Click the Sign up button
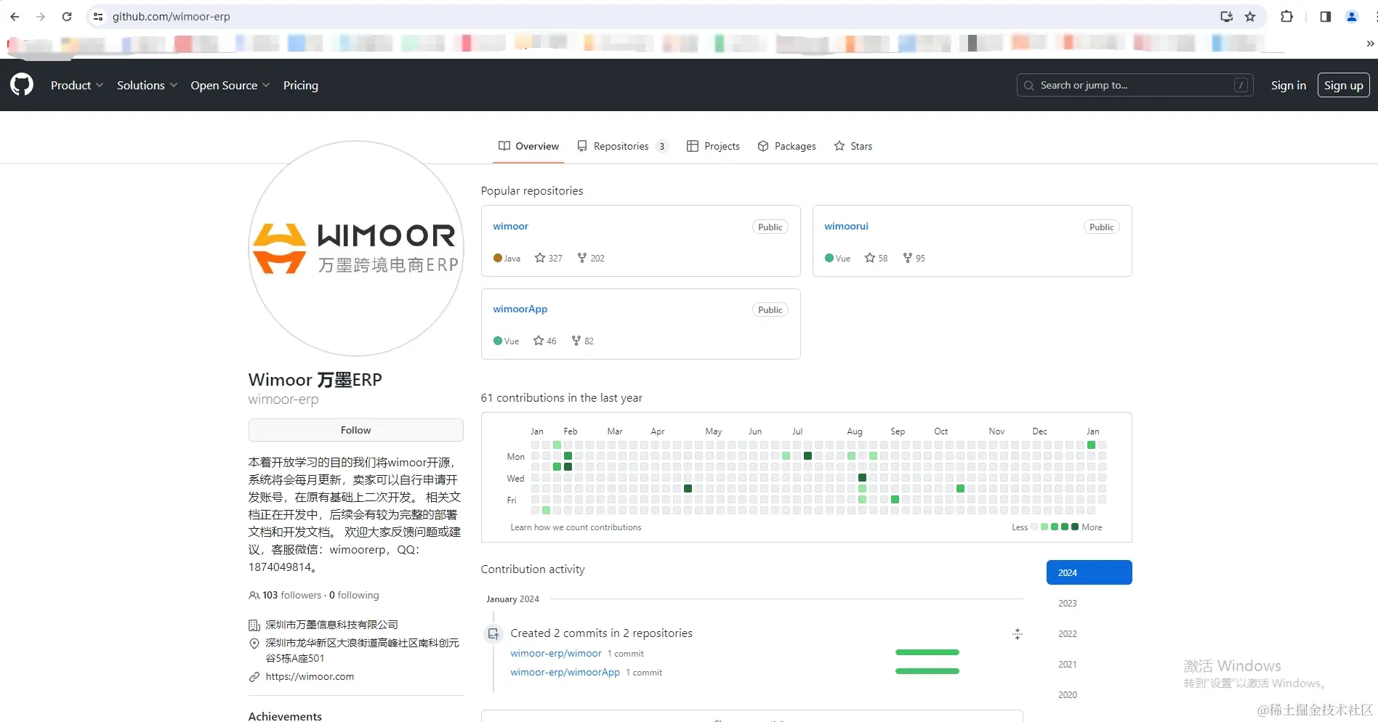Screen dimensions: 1378x722 (x=1344, y=85)
